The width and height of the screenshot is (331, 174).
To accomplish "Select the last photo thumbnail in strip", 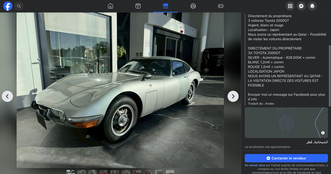I will pos(170,172).
